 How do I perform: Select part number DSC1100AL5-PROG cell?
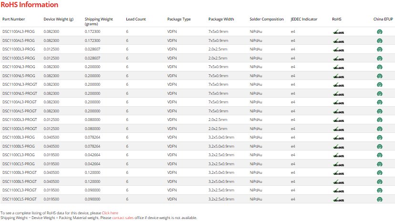19,40
